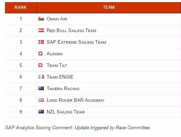The height and width of the screenshot is (137, 181).
Task: Select the Oman Air team name
Action: coord(57,19)
